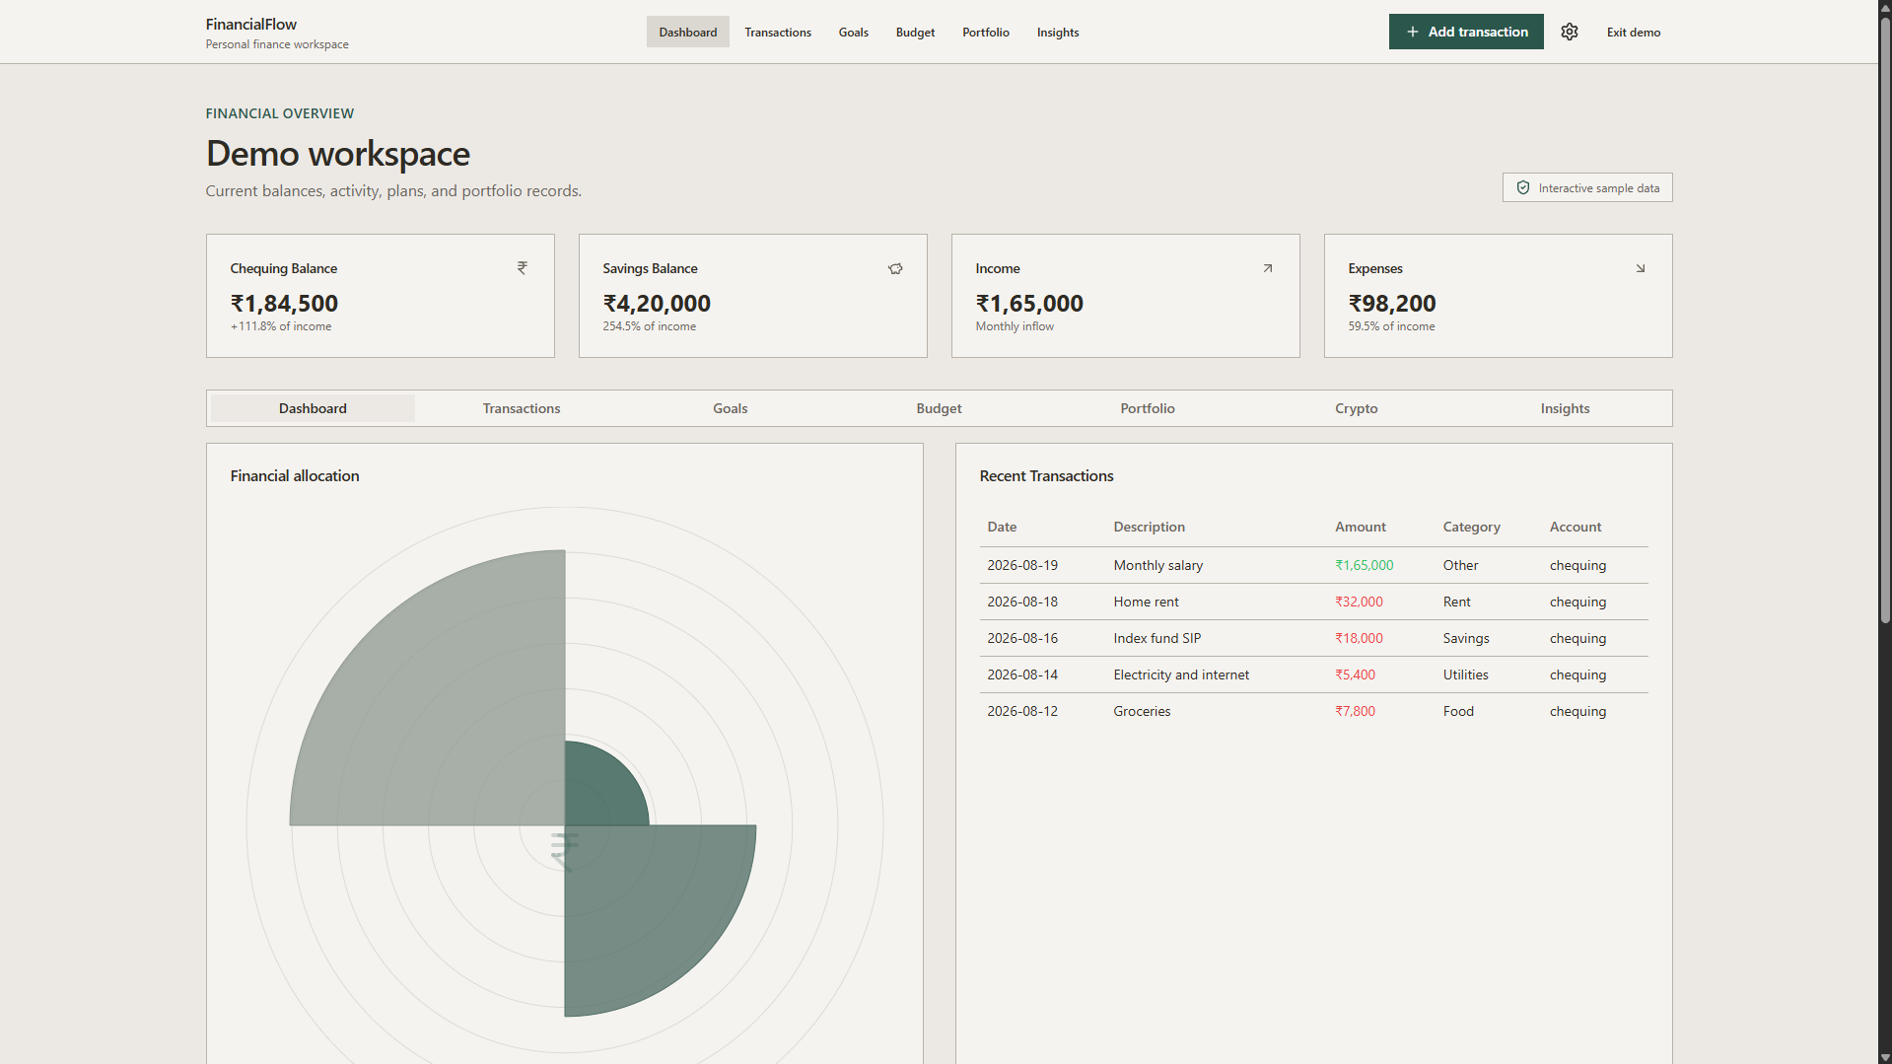The image size is (1892, 1064).
Task: Click the Financial allocation heading
Action: [295, 475]
